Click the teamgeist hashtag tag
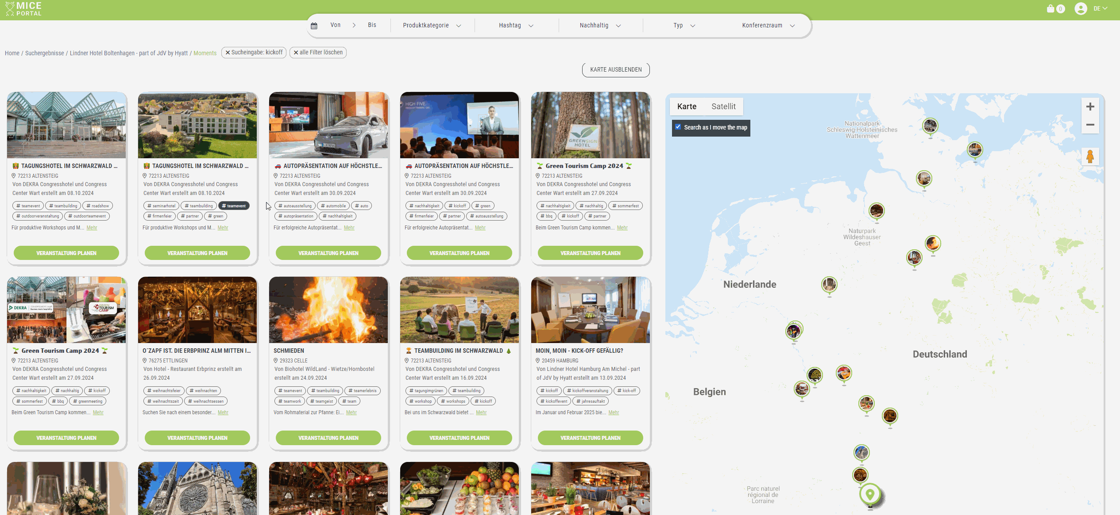This screenshot has height=515, width=1120. pos(322,401)
